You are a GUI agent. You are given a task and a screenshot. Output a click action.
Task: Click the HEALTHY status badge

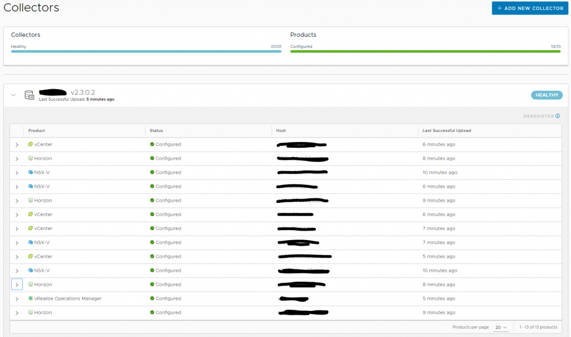(546, 95)
